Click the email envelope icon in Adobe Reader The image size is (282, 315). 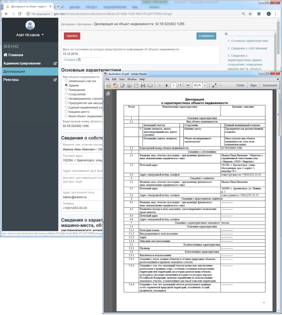click(150, 85)
